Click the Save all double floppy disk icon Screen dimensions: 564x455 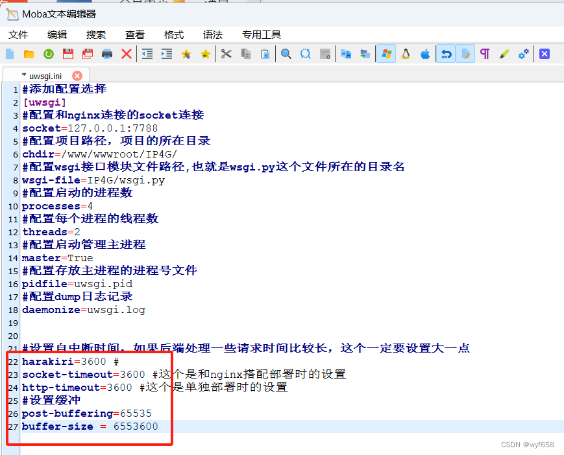coord(88,54)
